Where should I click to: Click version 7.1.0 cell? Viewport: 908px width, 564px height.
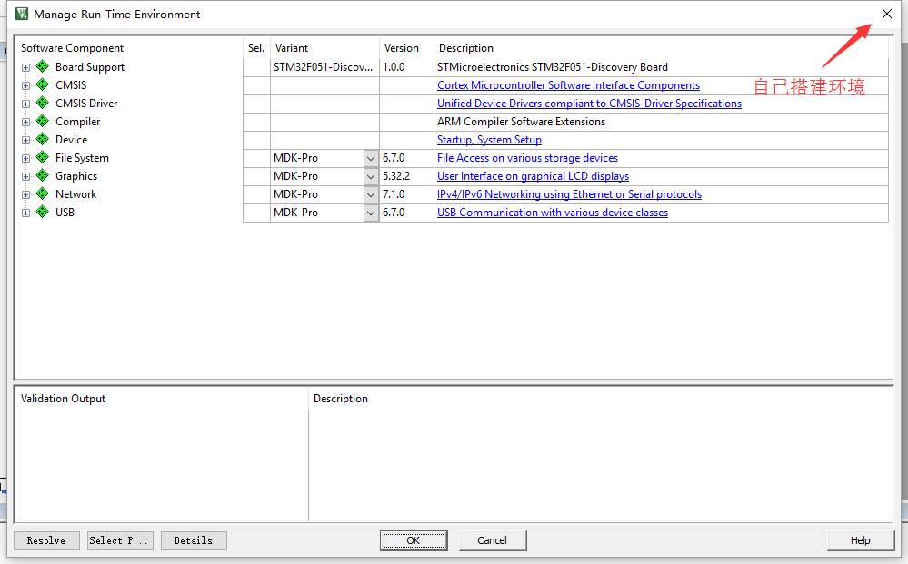tap(406, 194)
